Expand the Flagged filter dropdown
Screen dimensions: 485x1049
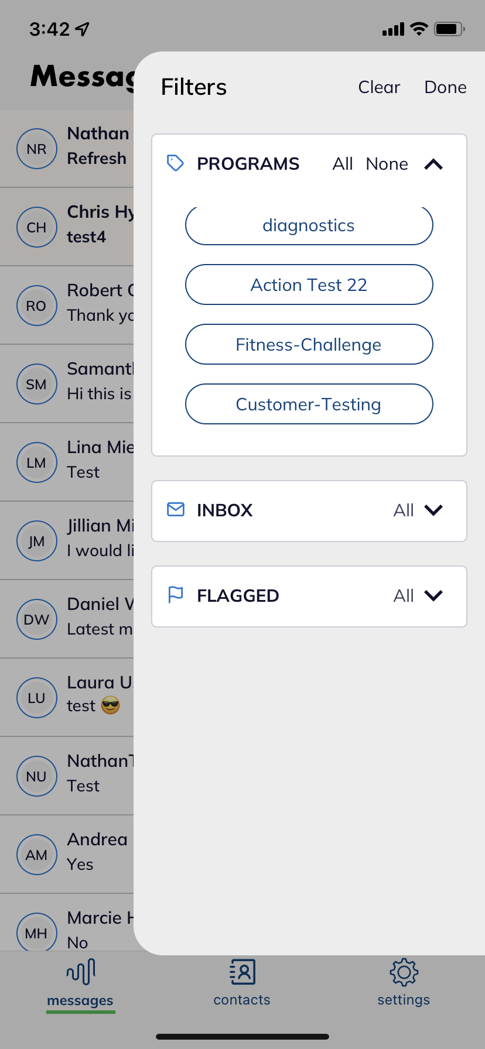pos(433,596)
